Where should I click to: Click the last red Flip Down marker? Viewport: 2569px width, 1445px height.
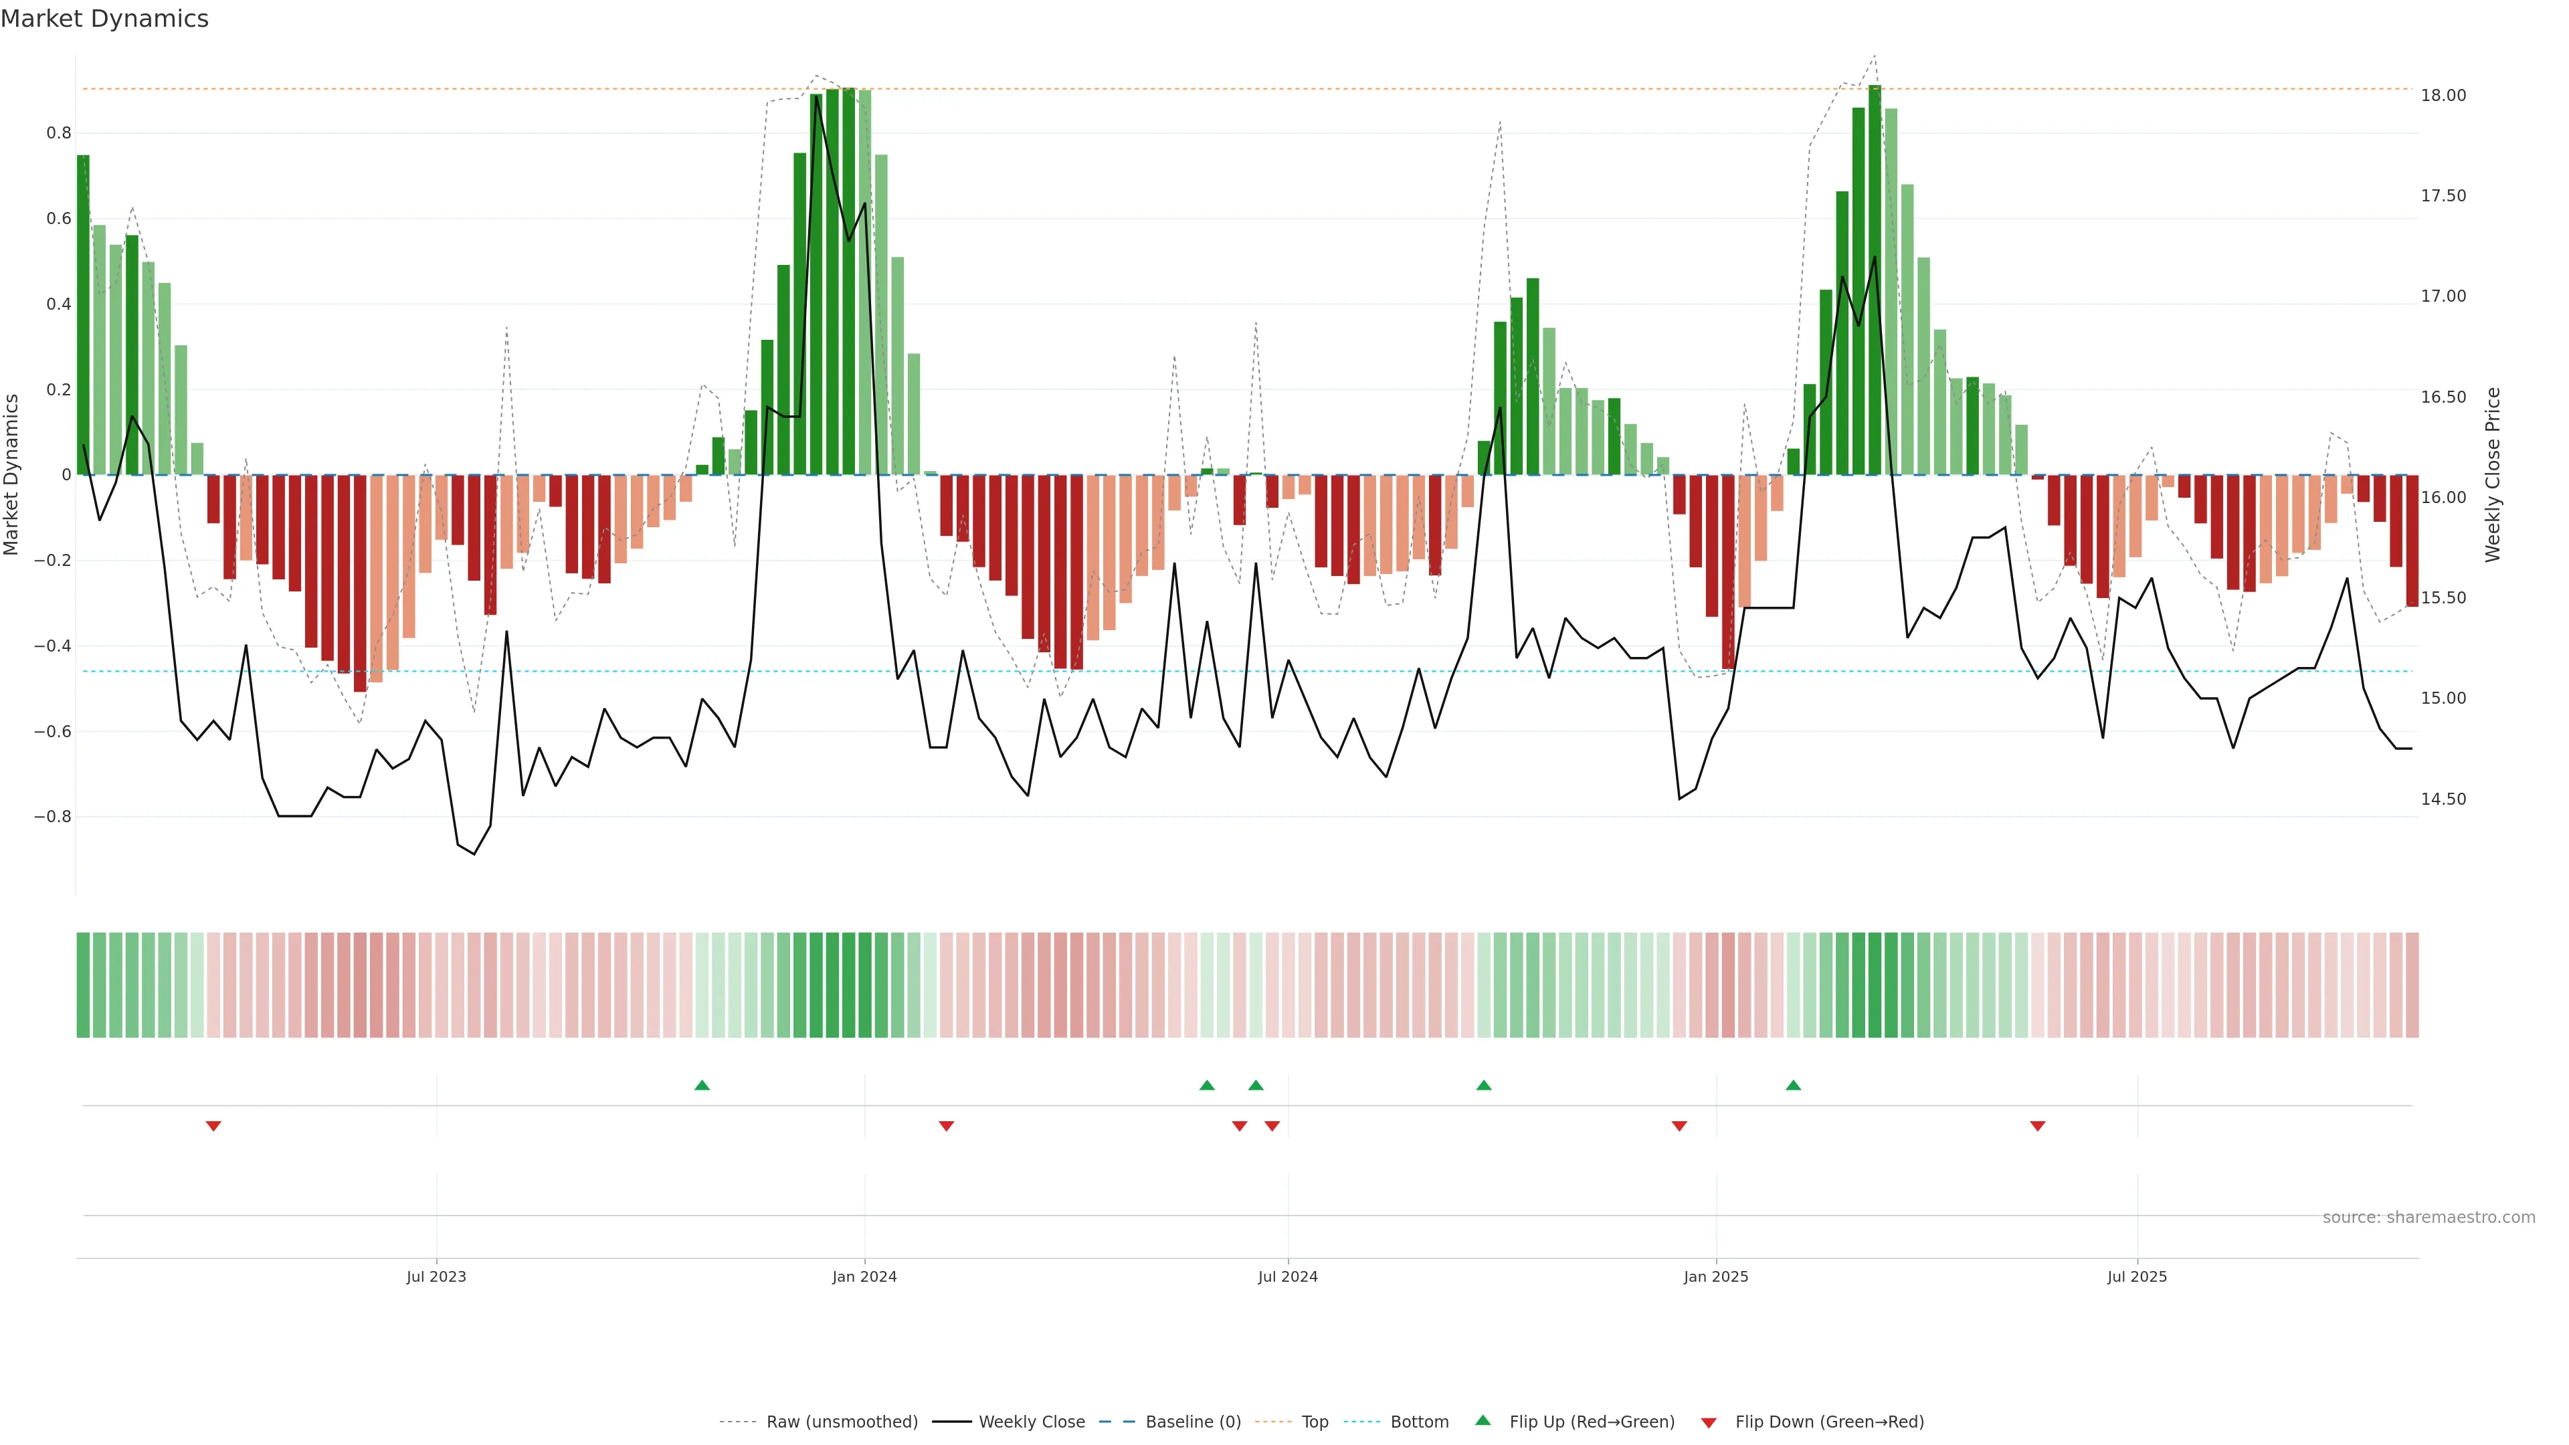coord(2037,1126)
